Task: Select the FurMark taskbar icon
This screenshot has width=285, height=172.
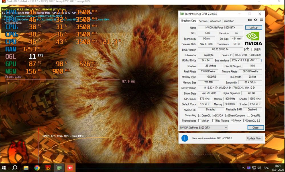Action: (x=48, y=168)
